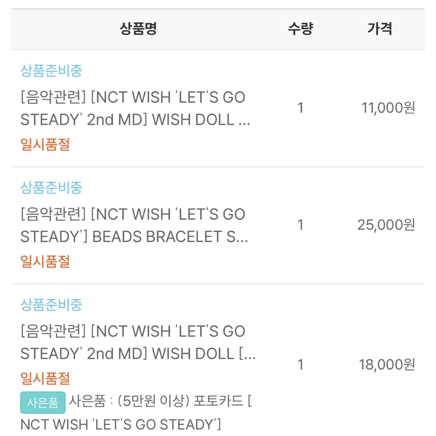Click quantity 1 of the bracelet item
Screen dimensions: 436x436
pos(300,225)
